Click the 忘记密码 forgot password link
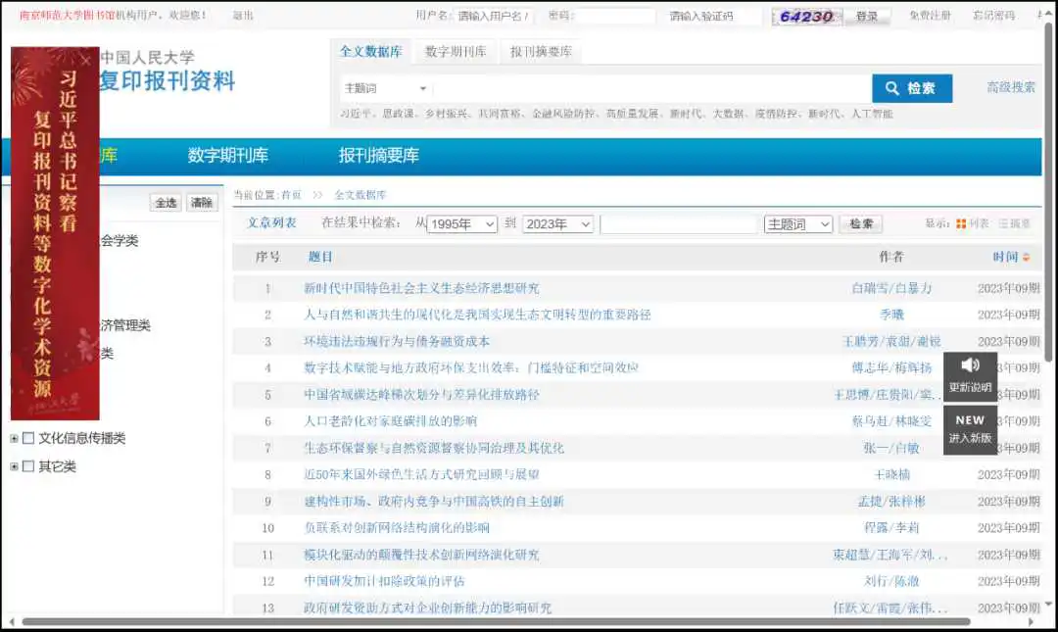This screenshot has width=1058, height=632. [x=994, y=15]
